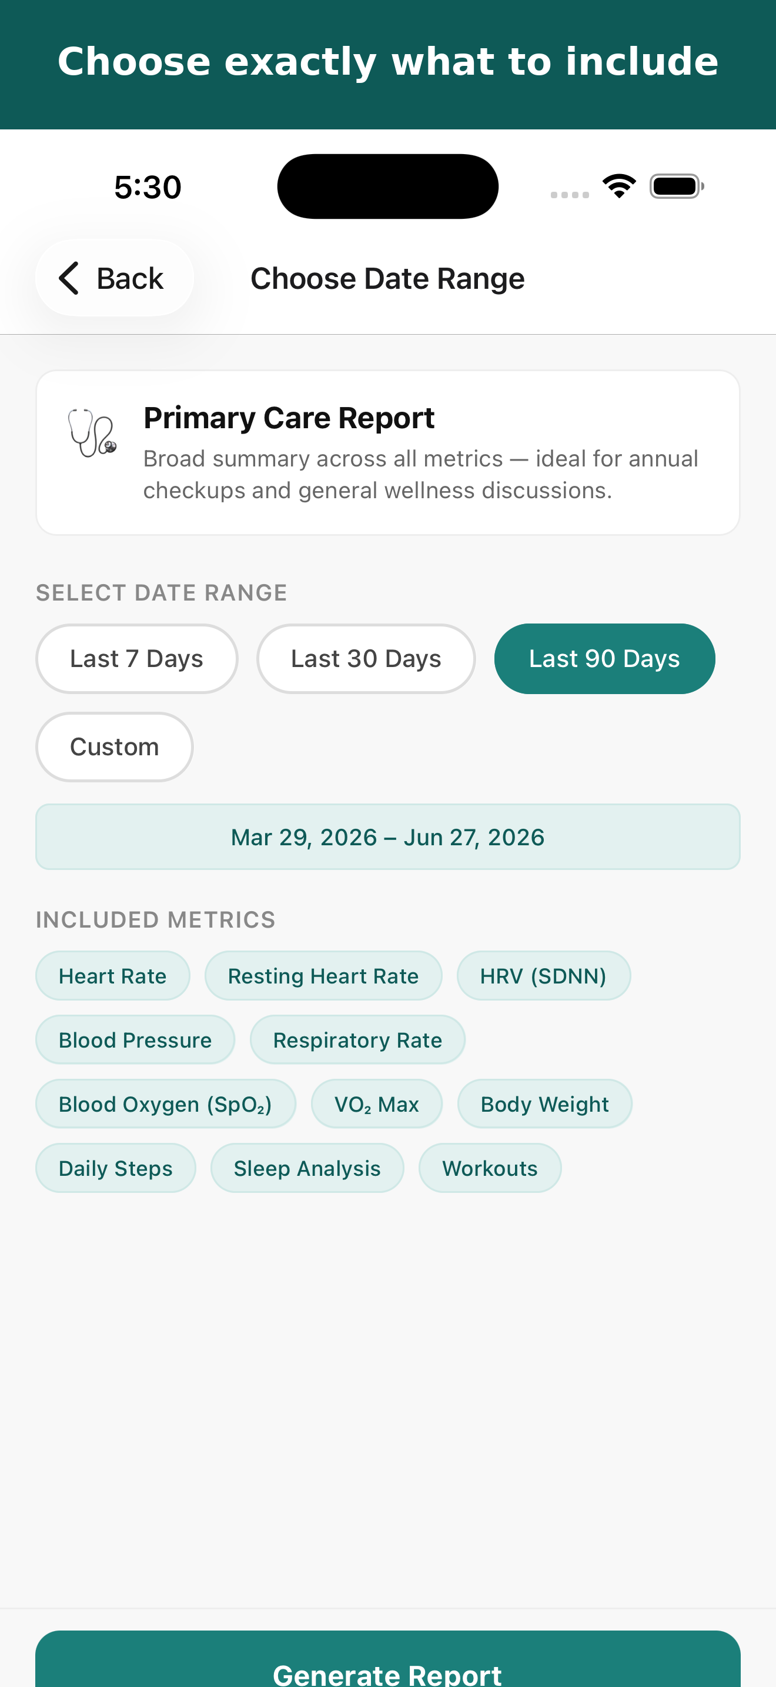Tap the Back chevron button
This screenshot has height=1687, width=776.
115,278
